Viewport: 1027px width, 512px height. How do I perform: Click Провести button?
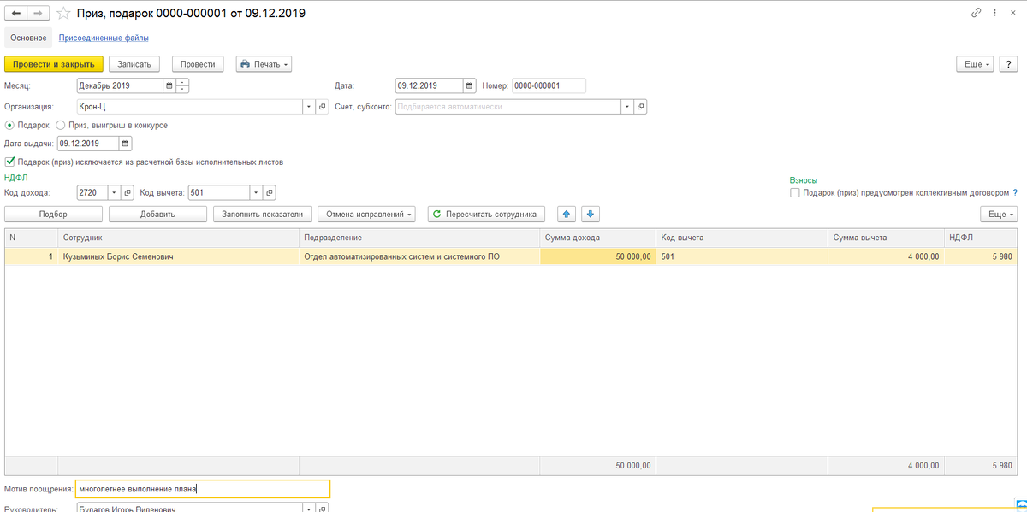point(198,64)
